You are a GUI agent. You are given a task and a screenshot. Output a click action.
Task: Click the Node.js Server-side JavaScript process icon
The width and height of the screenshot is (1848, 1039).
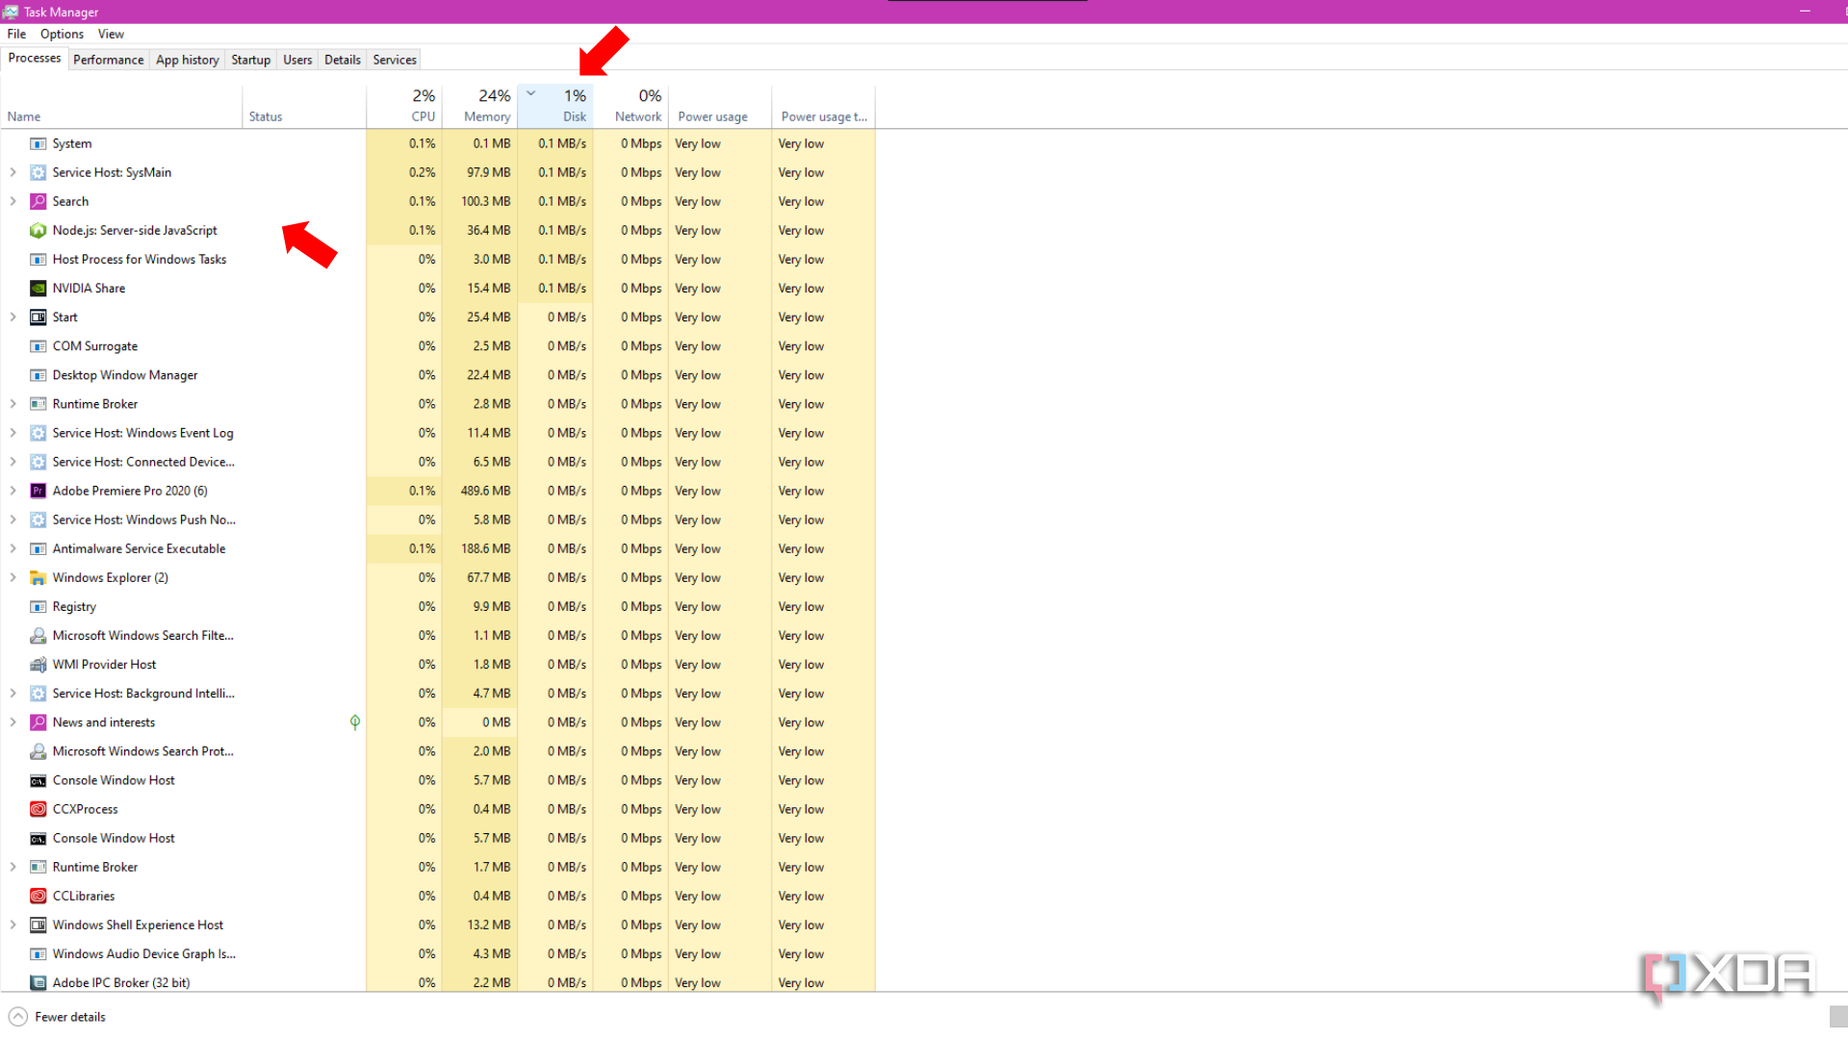(38, 230)
